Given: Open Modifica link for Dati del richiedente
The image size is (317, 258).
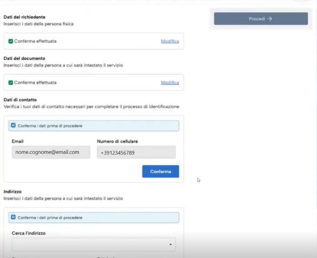Looking at the screenshot, I should click(170, 41).
